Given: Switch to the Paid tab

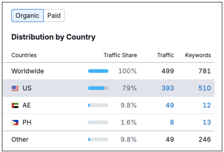Looking at the screenshot, I should 54,16.
